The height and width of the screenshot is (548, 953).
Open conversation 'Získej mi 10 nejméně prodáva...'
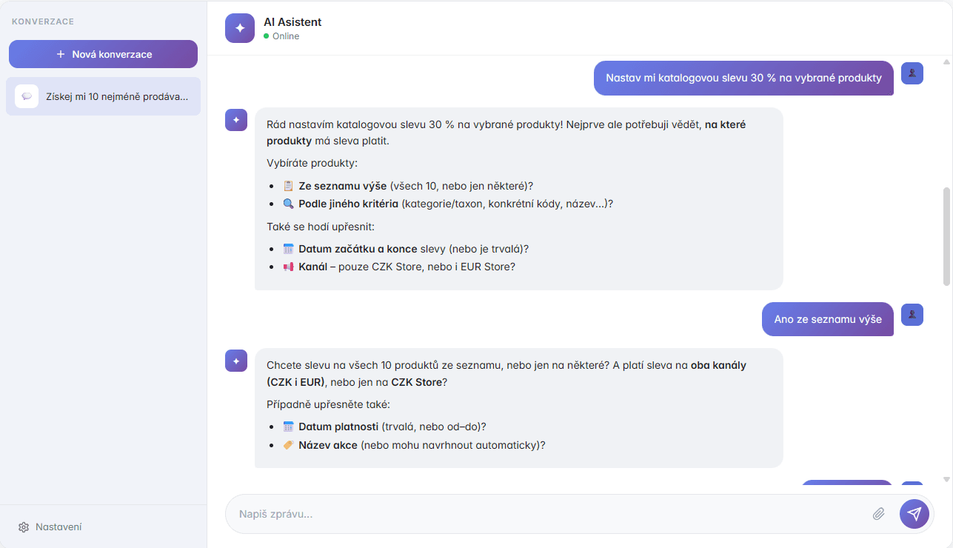tap(103, 96)
